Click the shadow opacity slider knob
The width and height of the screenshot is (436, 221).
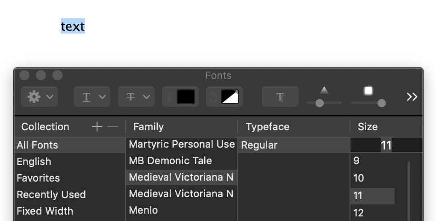[x=320, y=103]
